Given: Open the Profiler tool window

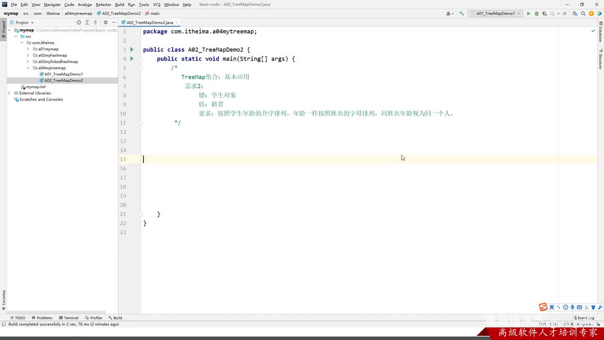Looking at the screenshot, I should coord(93,318).
